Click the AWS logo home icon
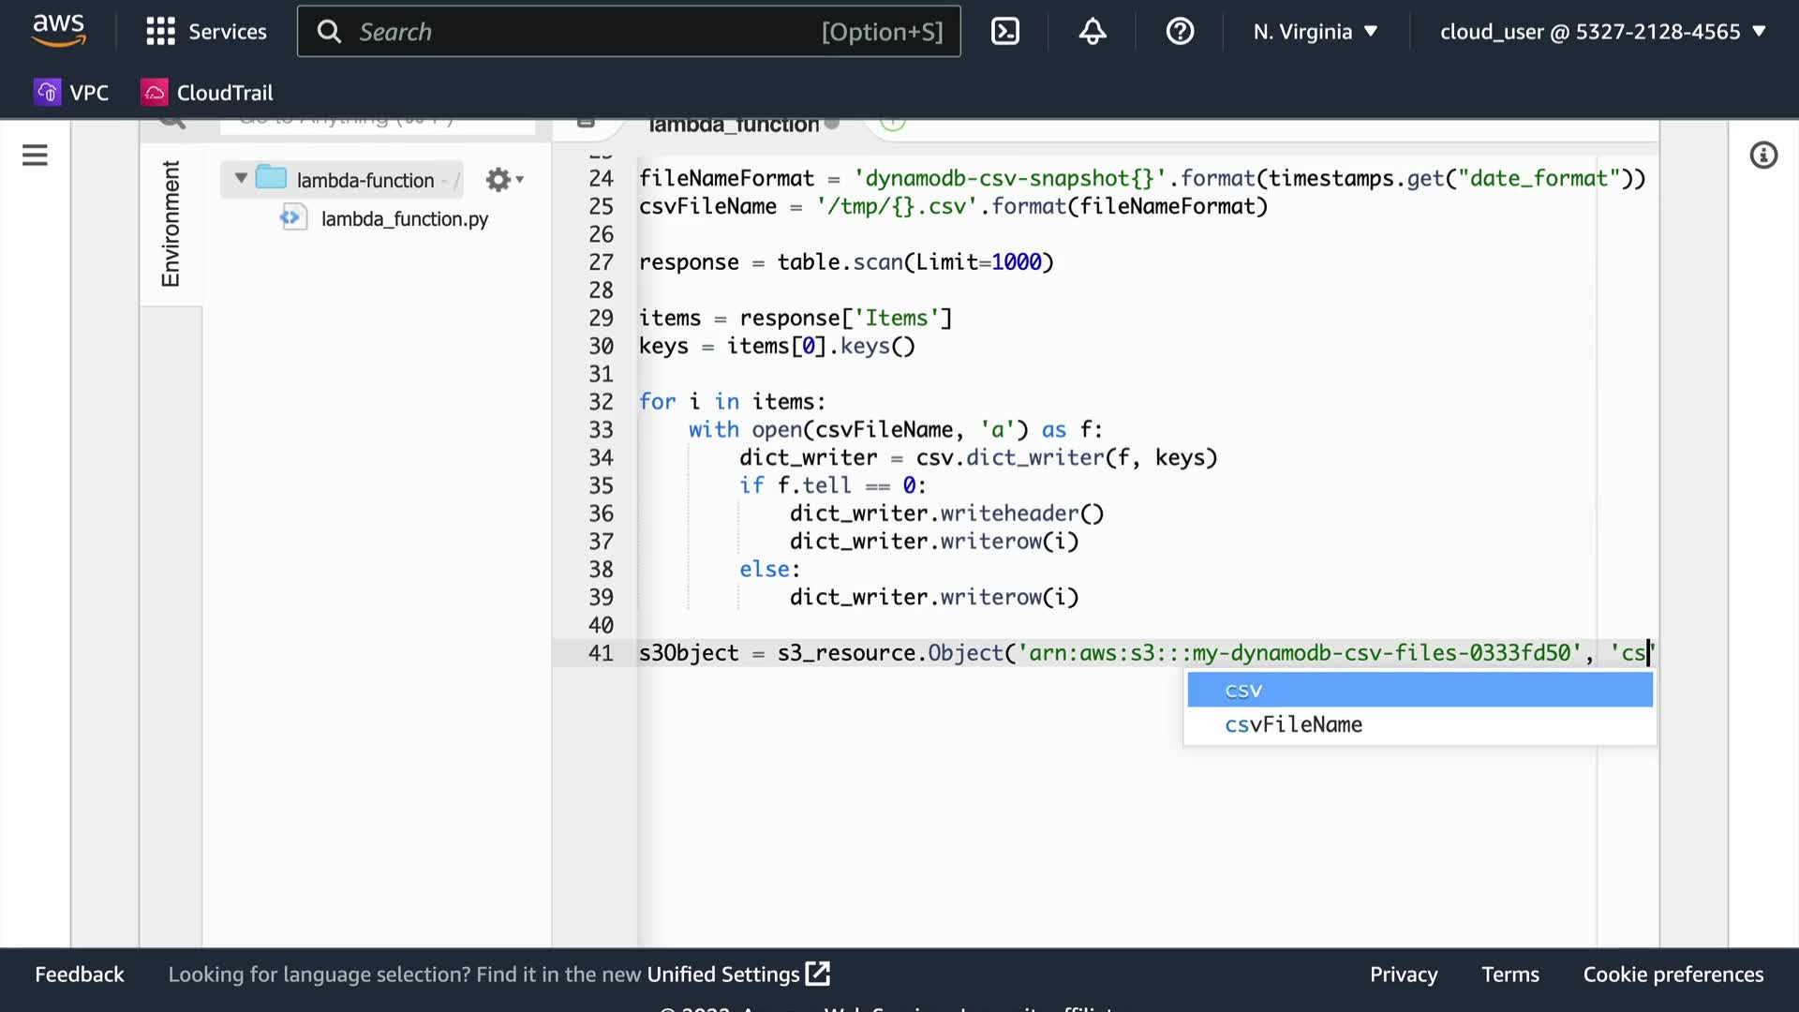The height and width of the screenshot is (1012, 1799). pos(58,30)
